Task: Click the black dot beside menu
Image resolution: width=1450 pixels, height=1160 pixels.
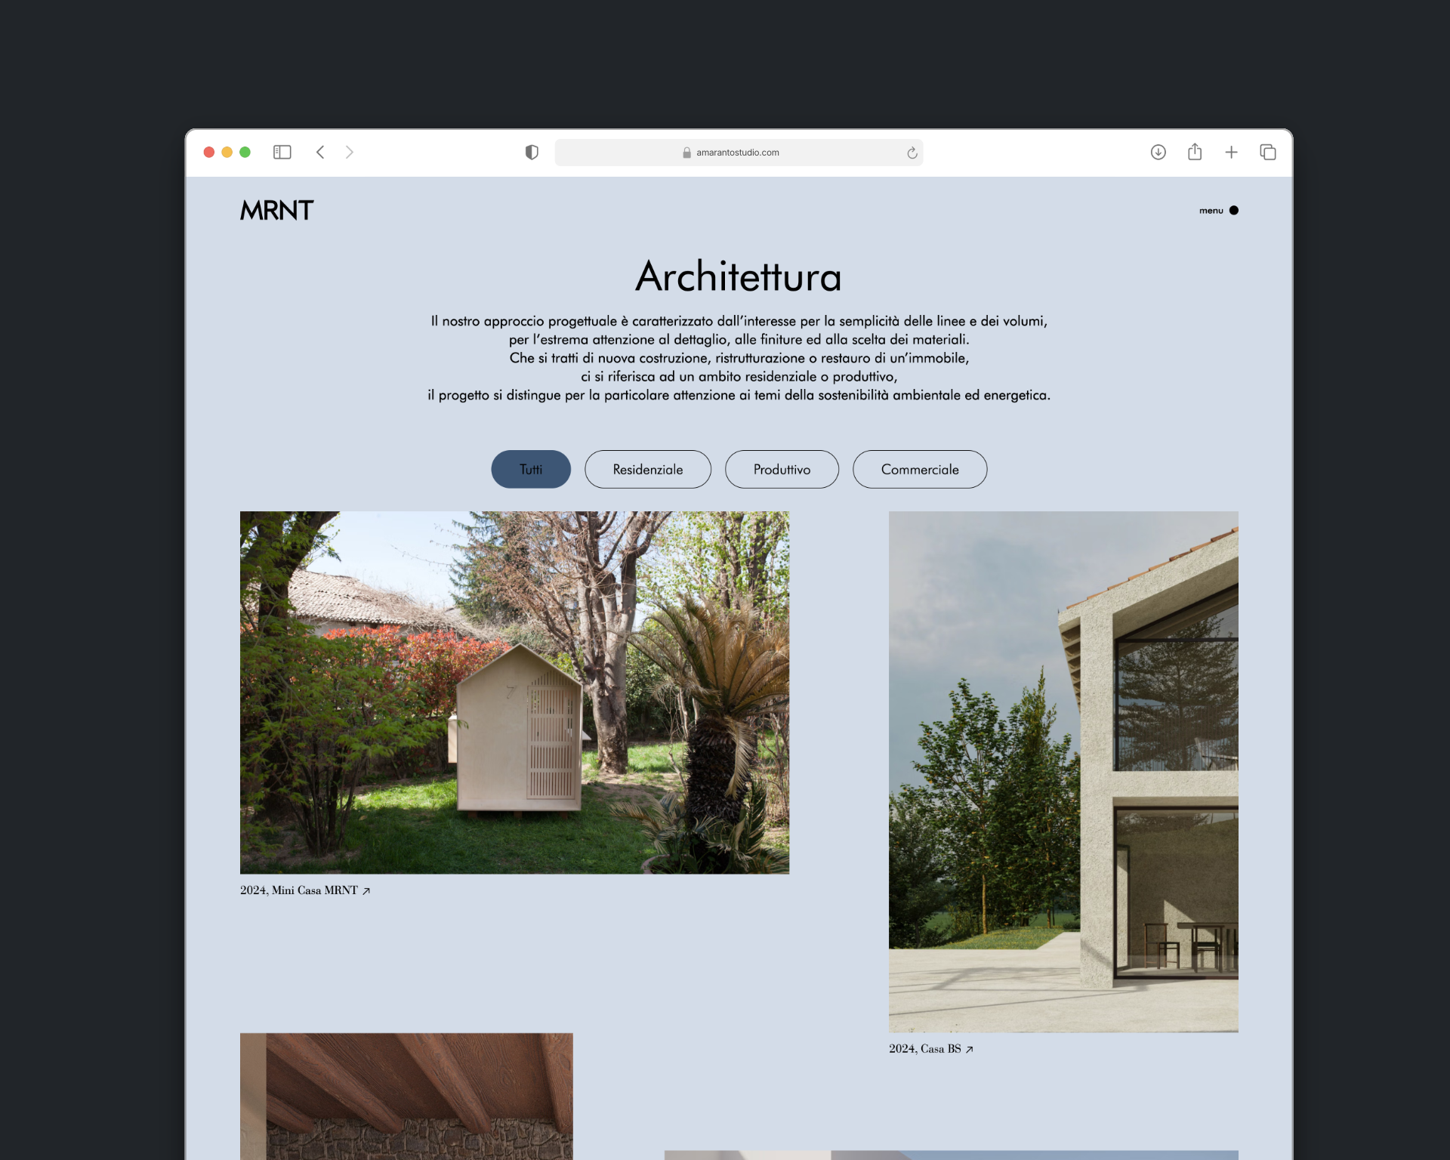Action: (x=1234, y=210)
